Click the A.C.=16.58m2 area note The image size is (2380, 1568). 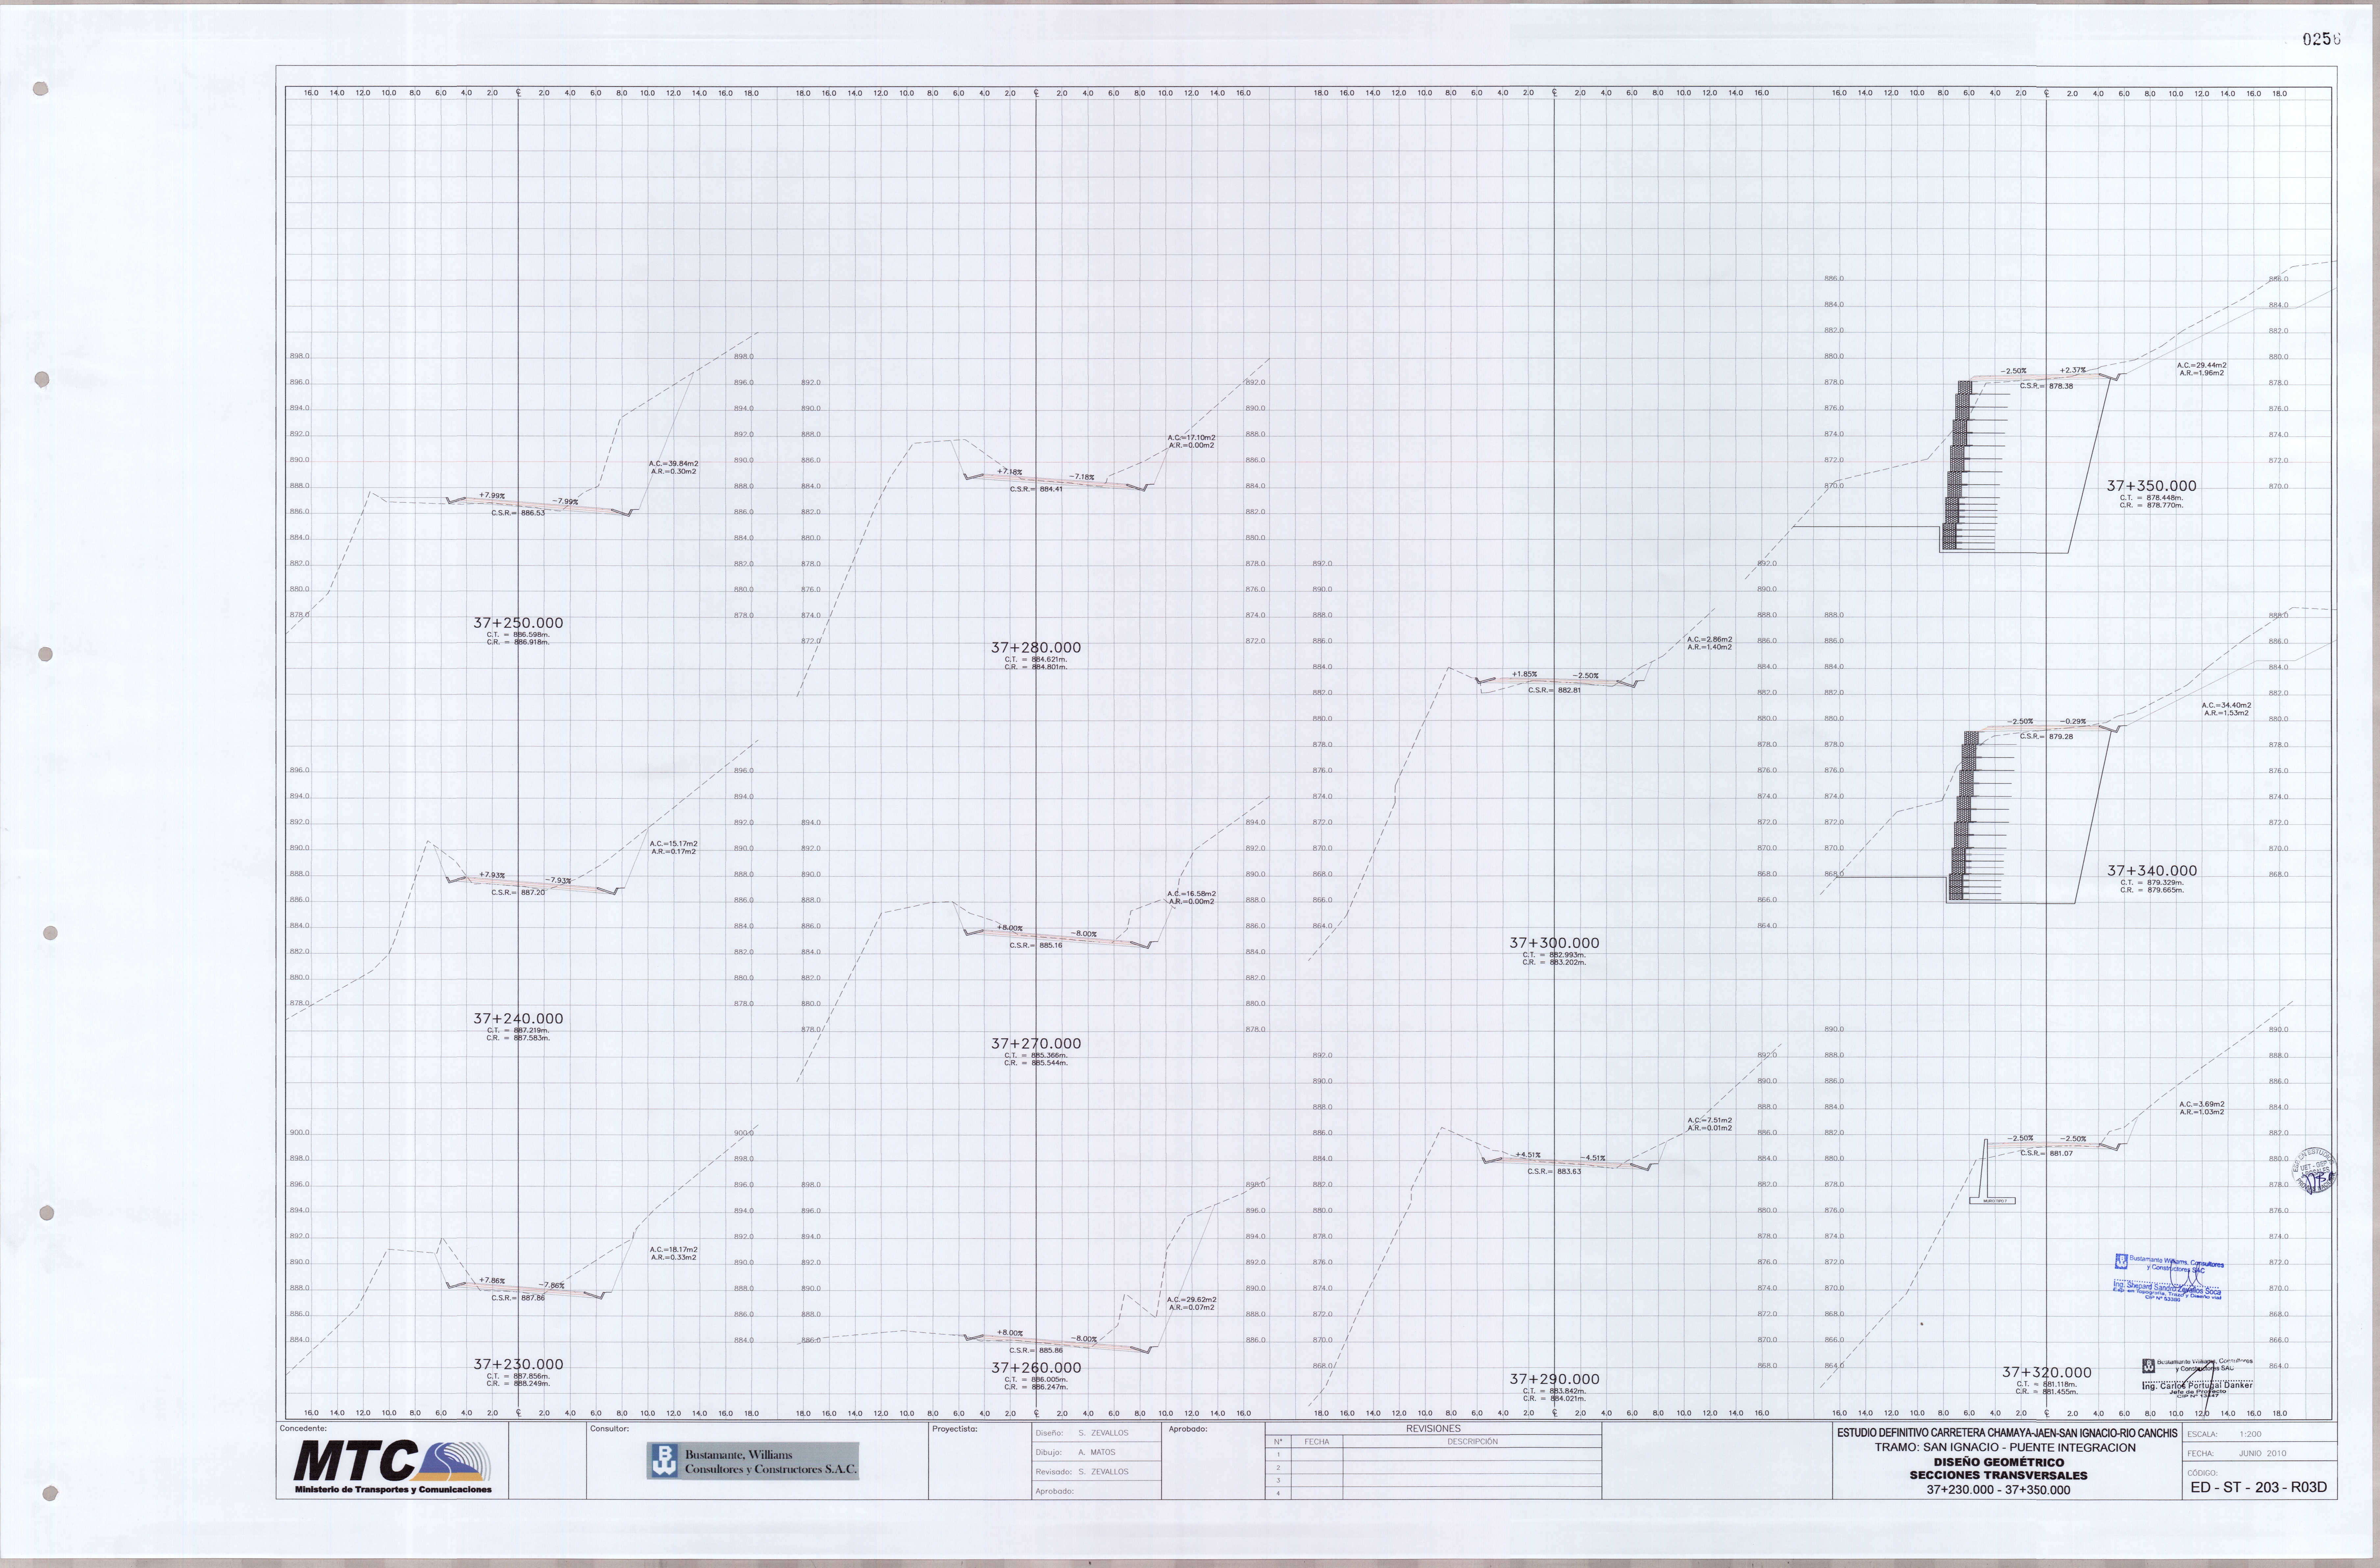point(1192,894)
